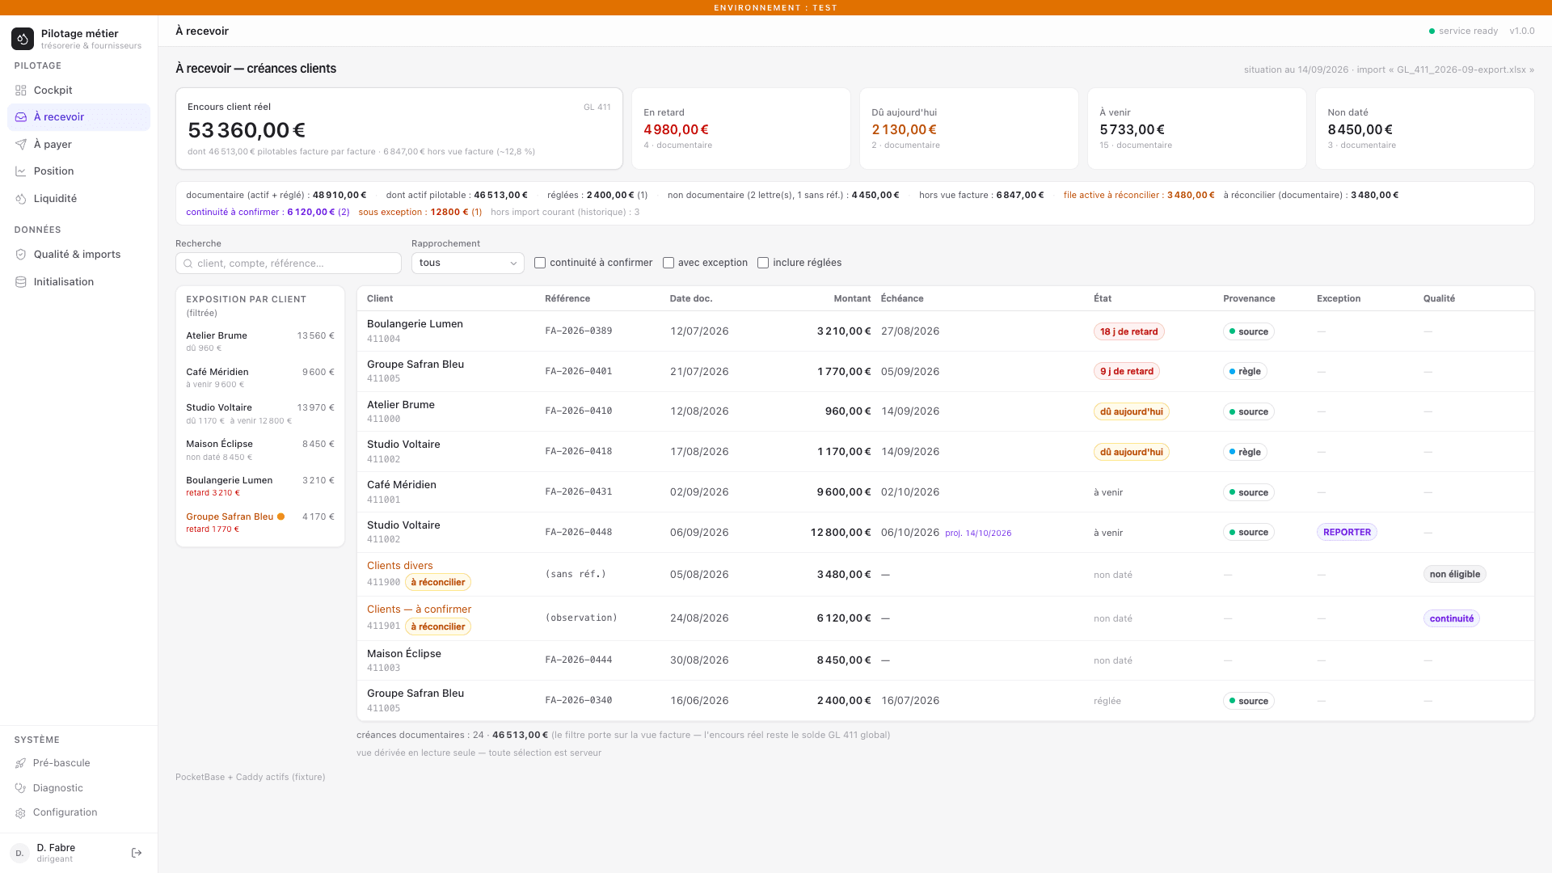
Task: Click the sous exception 12 800 € summary
Action: [420, 212]
